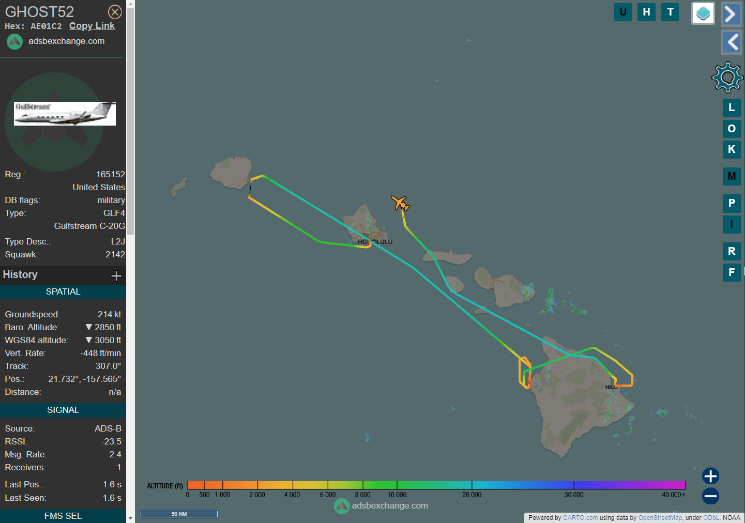This screenshot has width=745, height=523.
Task: Click the military DB flags value
Action: point(111,201)
